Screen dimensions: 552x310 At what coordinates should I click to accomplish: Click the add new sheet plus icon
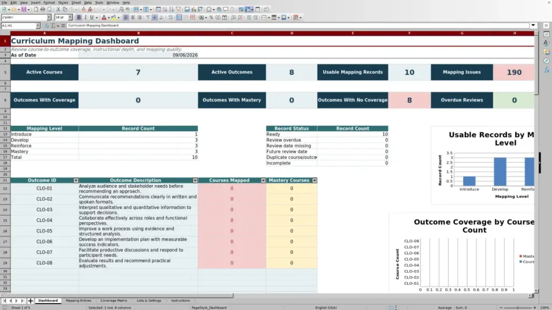(x=30, y=301)
